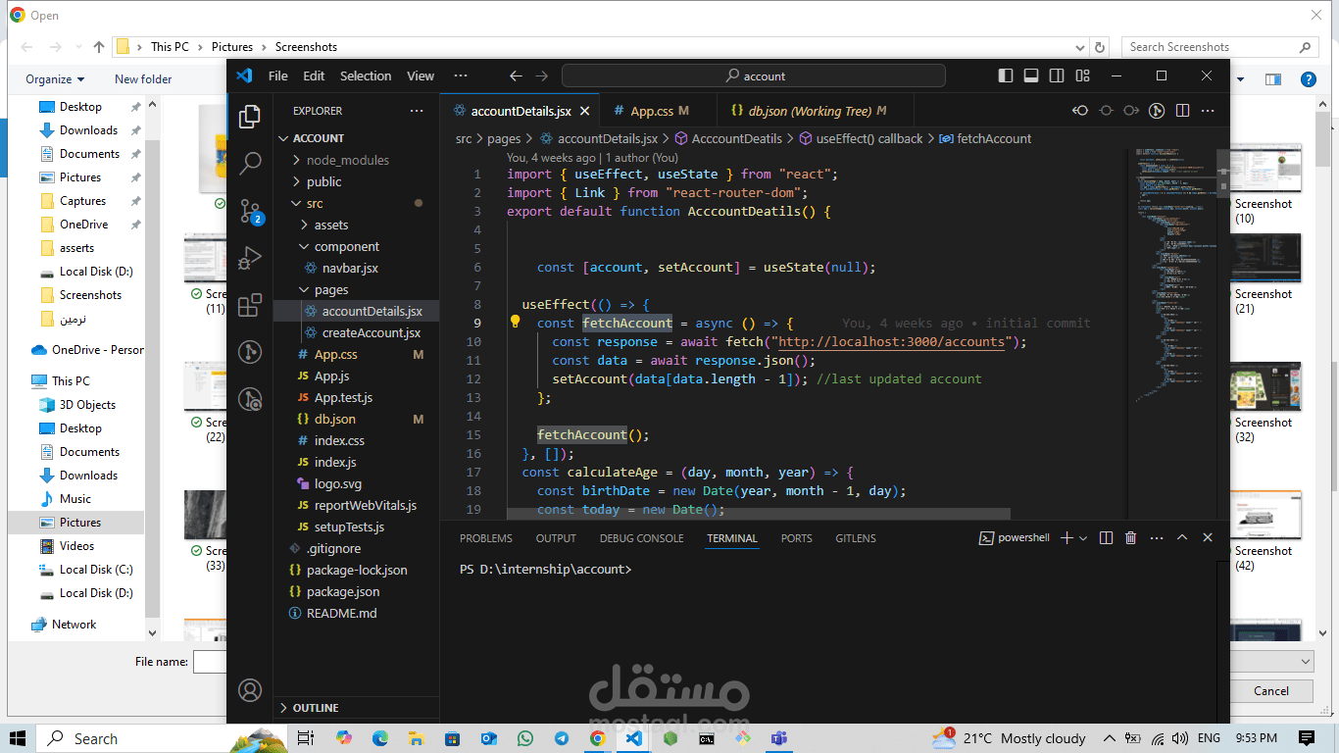Click the Accounts icon in activity bar
Image resolution: width=1339 pixels, height=753 pixels.
(250, 690)
